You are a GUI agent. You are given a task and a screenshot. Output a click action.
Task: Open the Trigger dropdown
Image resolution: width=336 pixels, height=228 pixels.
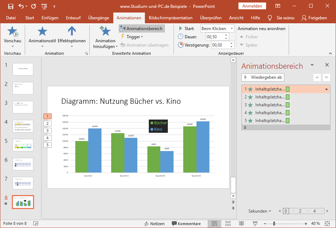point(132,37)
